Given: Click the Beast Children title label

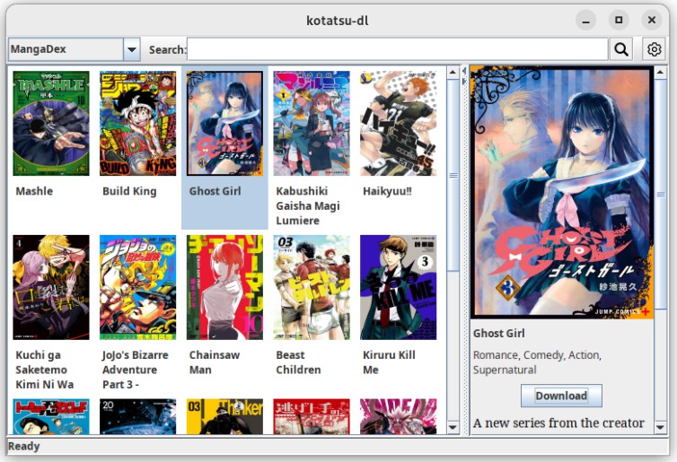Looking at the screenshot, I should pos(298,362).
